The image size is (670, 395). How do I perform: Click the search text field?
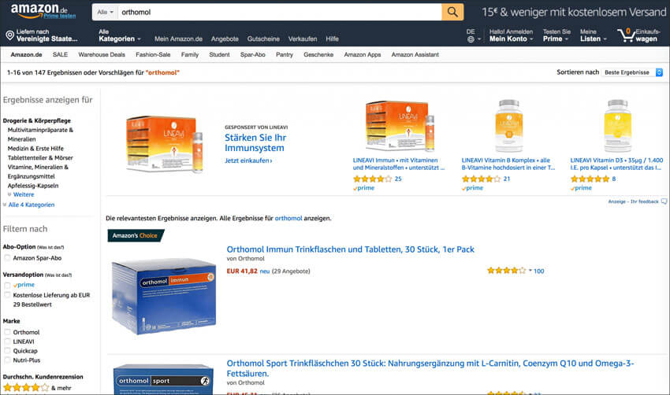point(280,12)
